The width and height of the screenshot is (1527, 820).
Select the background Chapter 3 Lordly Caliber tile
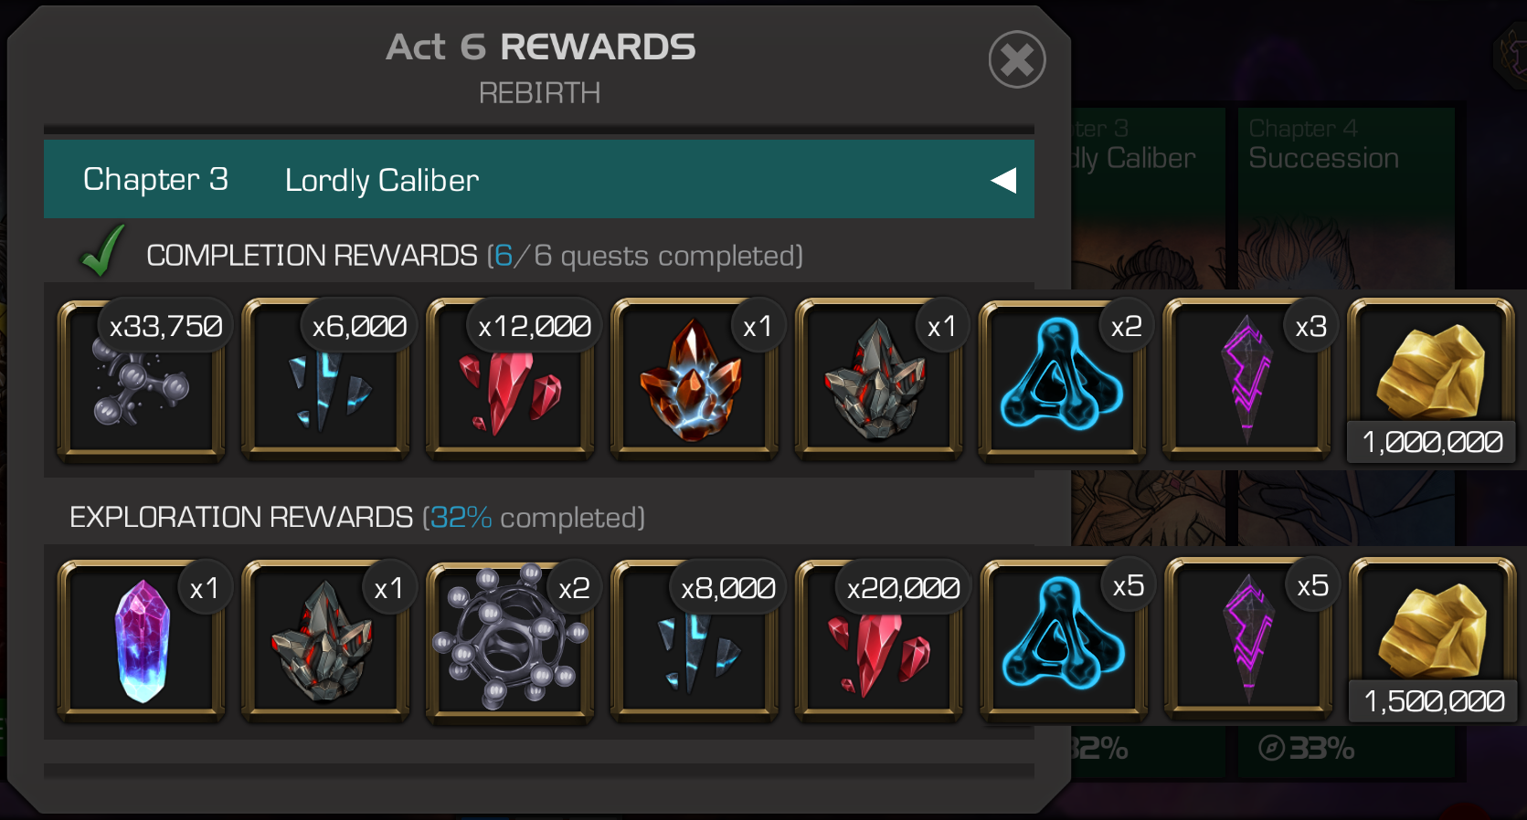point(1148,443)
